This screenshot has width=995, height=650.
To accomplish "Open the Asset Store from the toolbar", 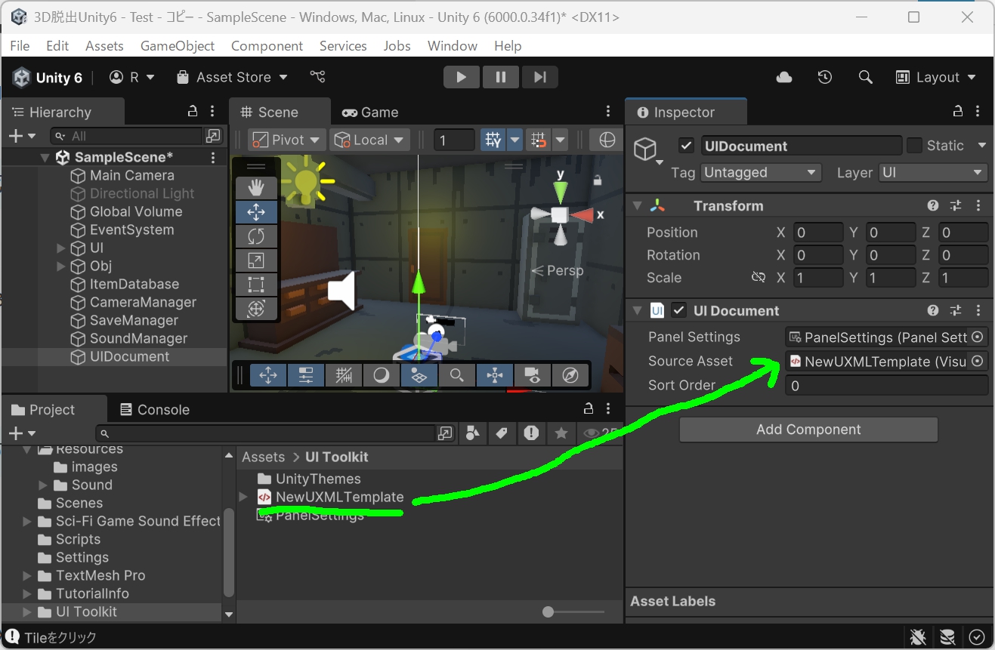I will tap(232, 76).
